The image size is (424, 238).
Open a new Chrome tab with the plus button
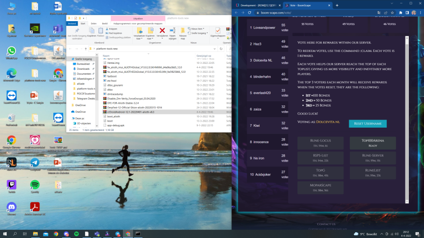click(337, 5)
